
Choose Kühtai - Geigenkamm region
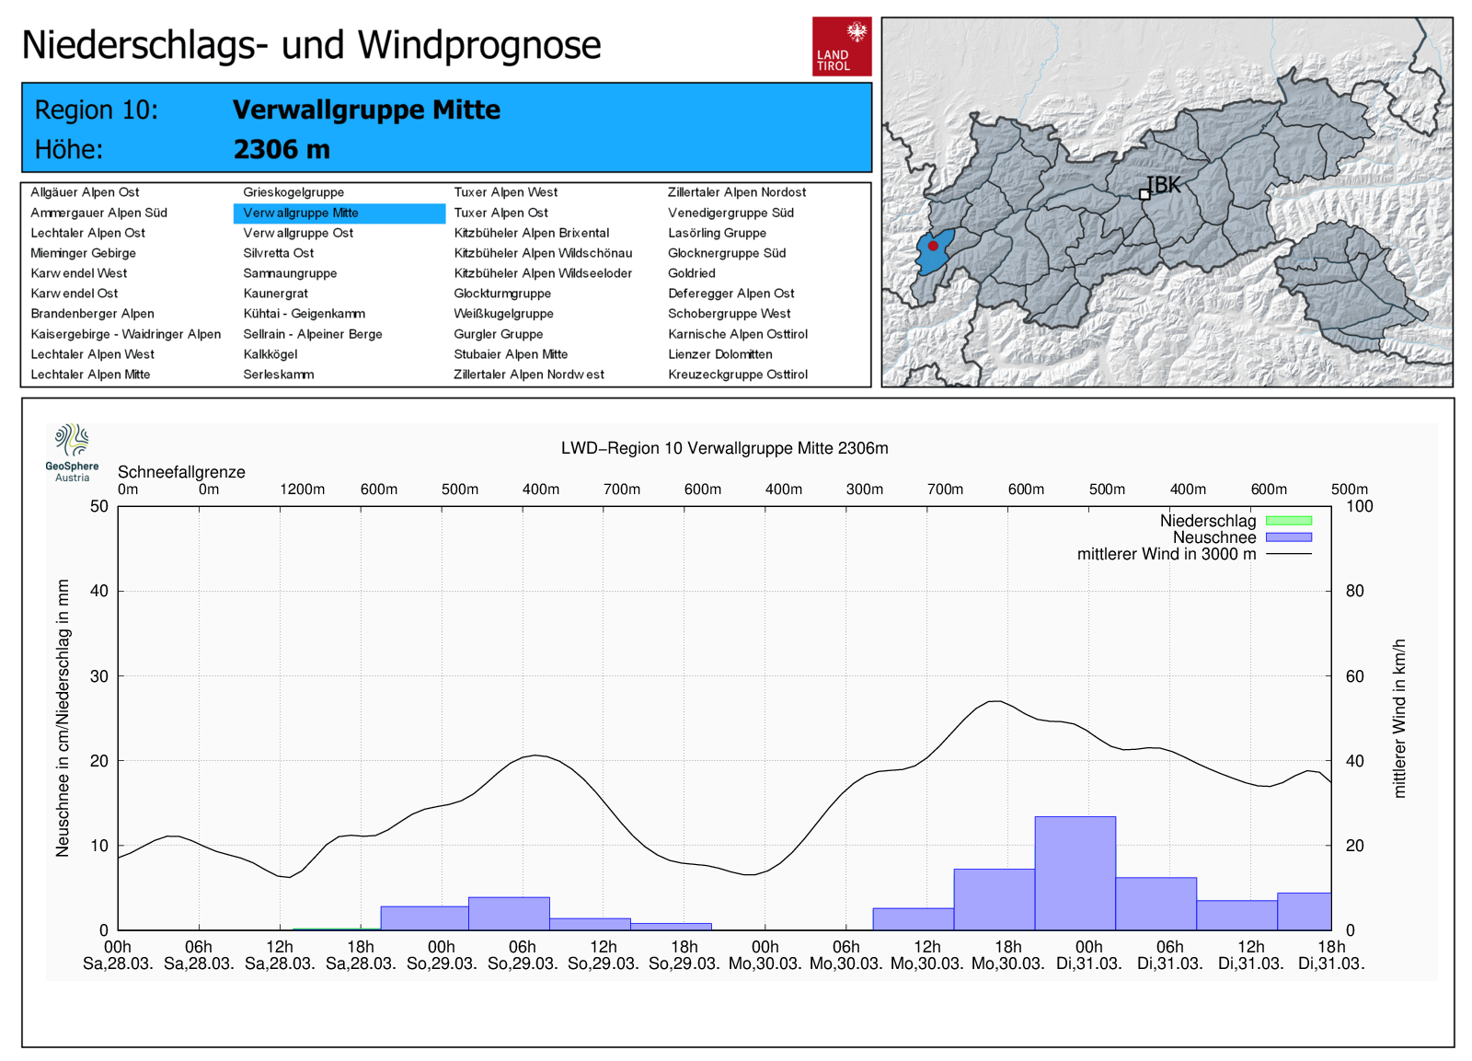(304, 314)
